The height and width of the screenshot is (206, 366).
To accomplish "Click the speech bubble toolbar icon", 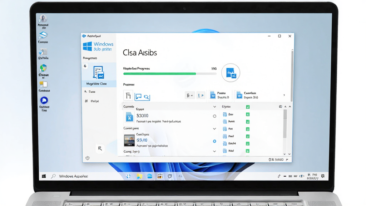I will coord(138,97).
